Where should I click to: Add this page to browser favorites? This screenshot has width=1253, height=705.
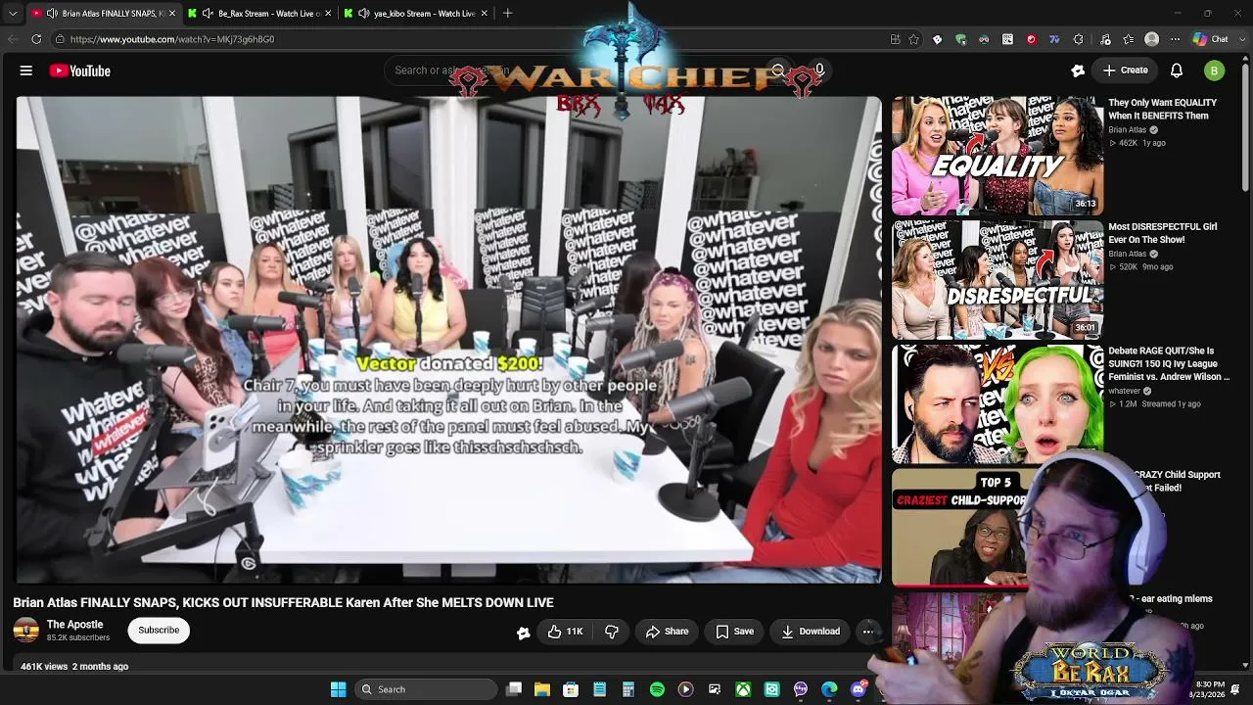click(913, 39)
